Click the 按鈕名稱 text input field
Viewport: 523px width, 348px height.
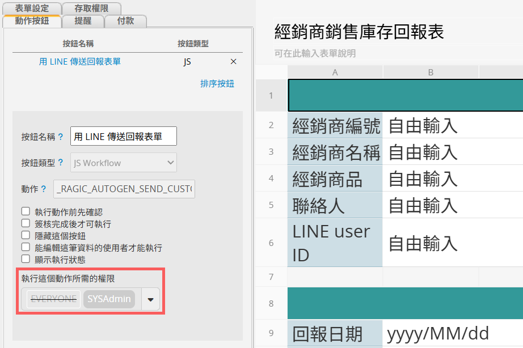tap(124, 137)
